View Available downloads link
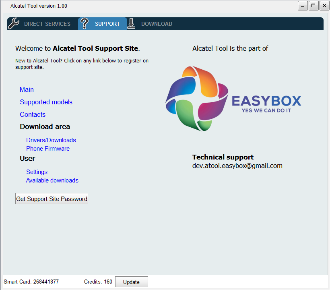The height and width of the screenshot is (290, 330). click(x=52, y=180)
